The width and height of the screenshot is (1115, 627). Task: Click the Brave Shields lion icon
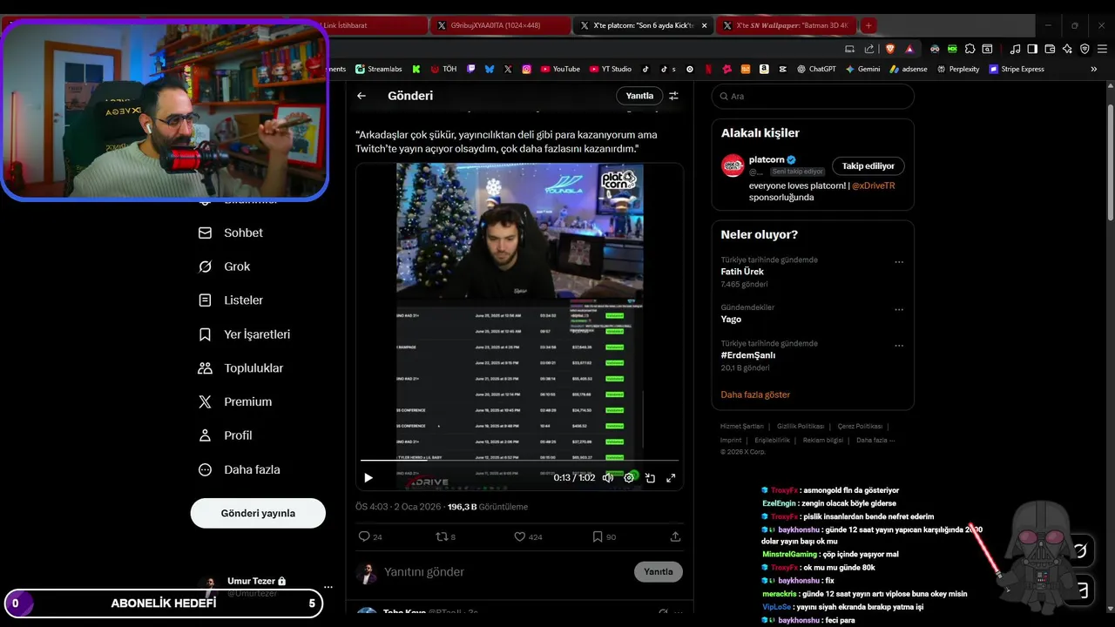point(889,49)
